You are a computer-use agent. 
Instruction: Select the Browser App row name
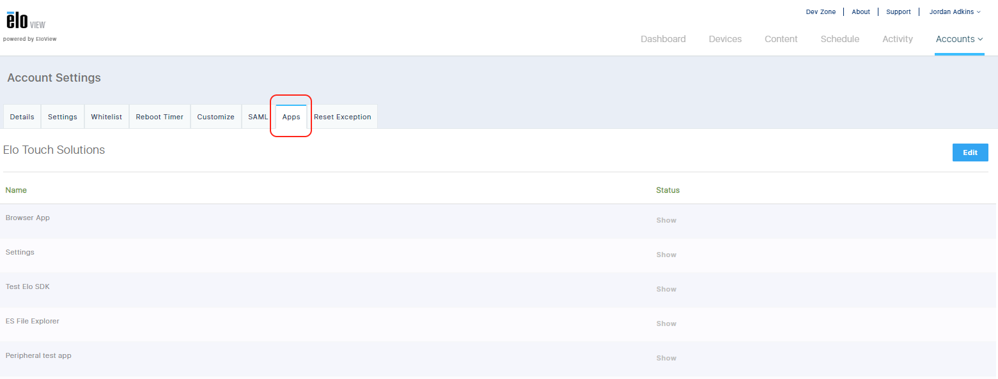tap(27, 218)
